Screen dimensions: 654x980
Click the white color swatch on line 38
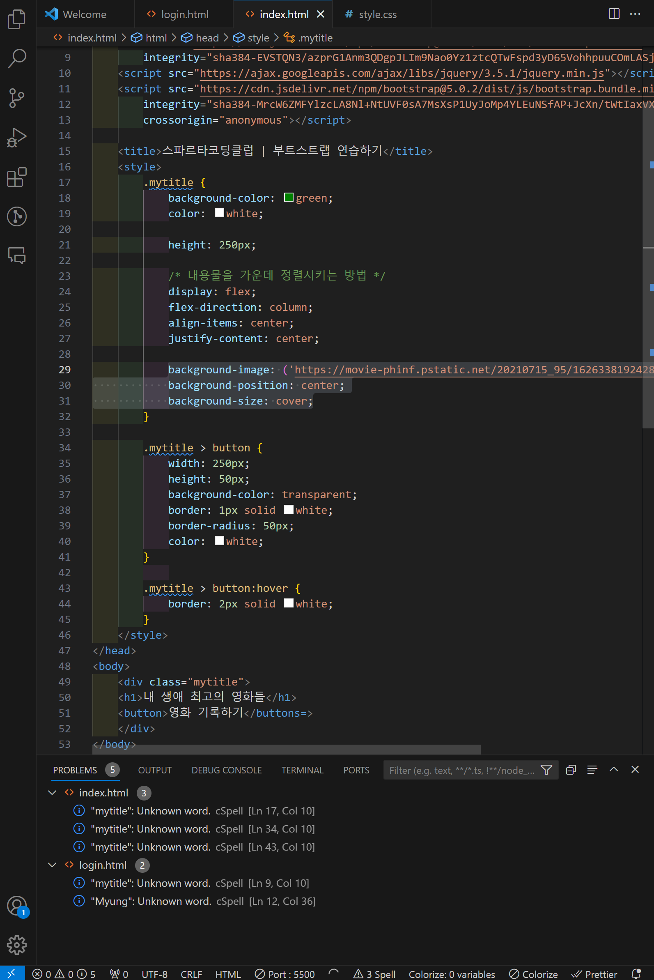point(289,509)
